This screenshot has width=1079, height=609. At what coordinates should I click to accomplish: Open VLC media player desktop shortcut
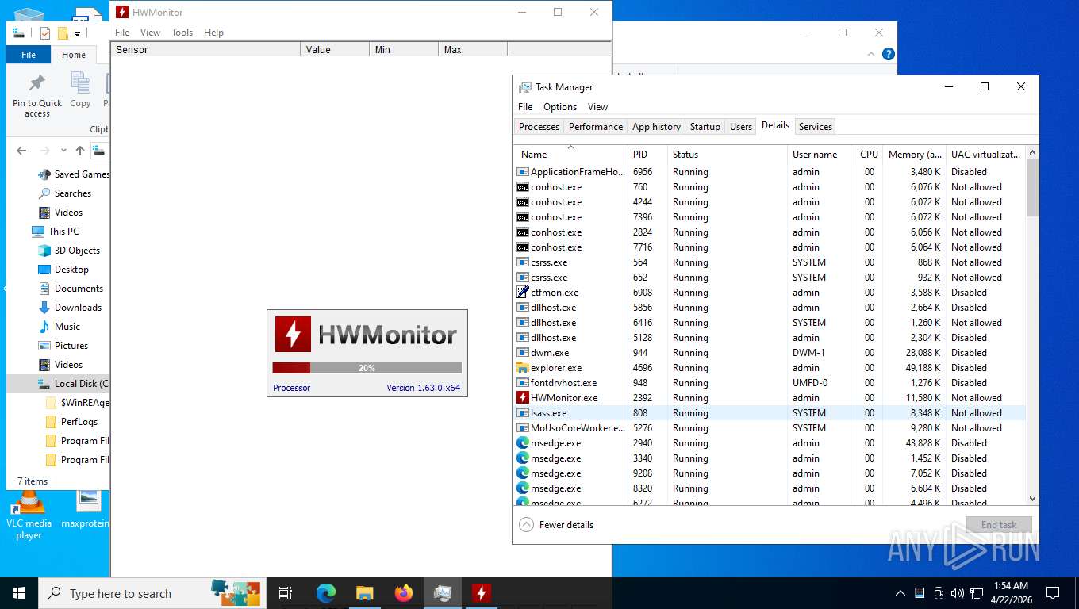[x=29, y=513]
